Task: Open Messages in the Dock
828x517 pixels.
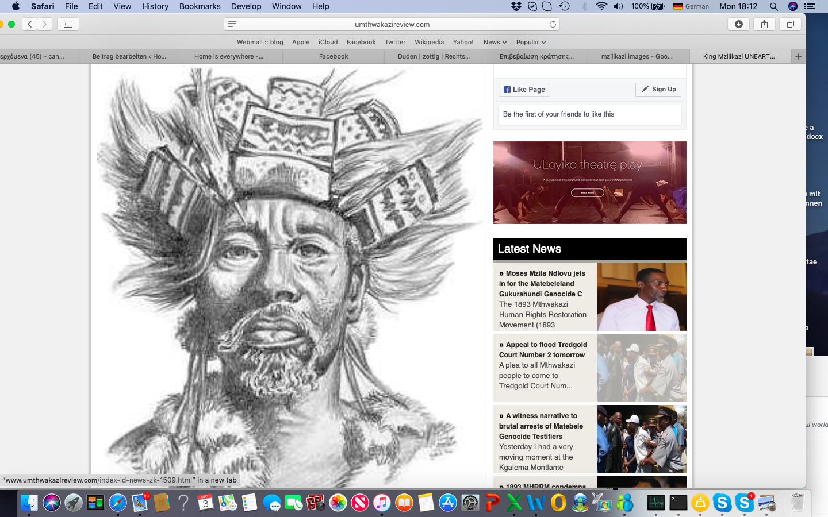Action: (x=271, y=503)
